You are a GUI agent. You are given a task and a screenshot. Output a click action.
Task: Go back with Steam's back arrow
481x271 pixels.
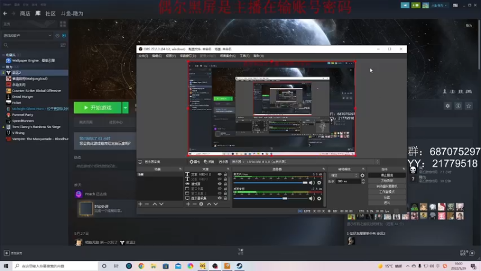pos(5,13)
